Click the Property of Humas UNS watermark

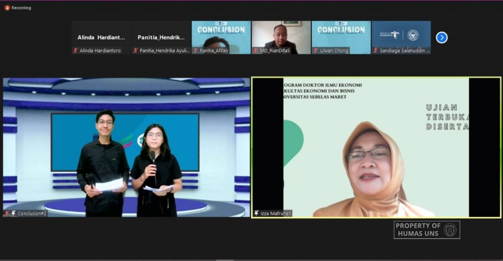(427, 230)
